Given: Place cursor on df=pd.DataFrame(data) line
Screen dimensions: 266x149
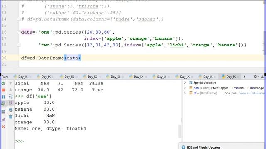Looking at the screenshot, I should point(51,58).
